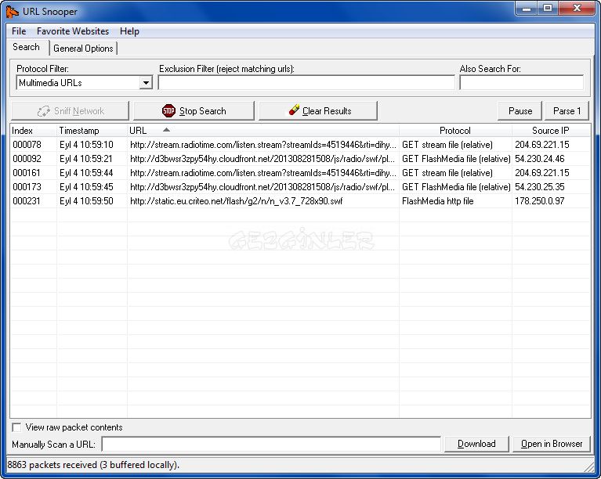Enable View raw packet contents checkbox
This screenshot has height=479, width=601.
pyautogui.click(x=16, y=427)
